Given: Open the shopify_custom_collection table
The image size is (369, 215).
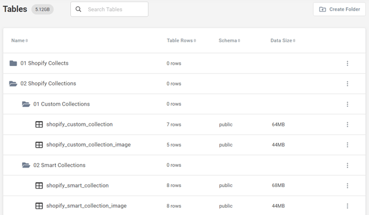Looking at the screenshot, I should click(79, 124).
